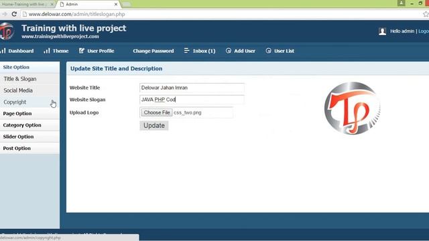Click the admin user avatar icon
The width and height of the screenshot is (429, 241).
383,31
